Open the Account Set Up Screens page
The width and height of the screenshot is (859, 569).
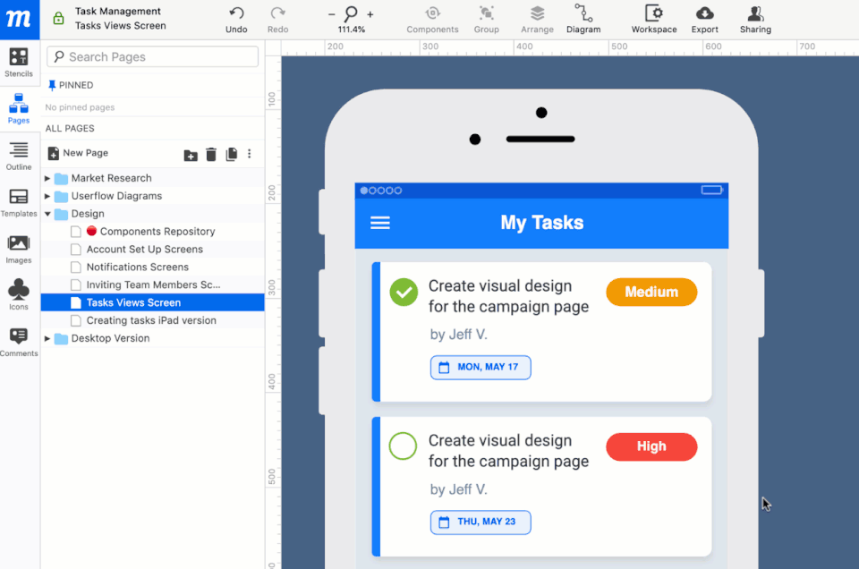tap(152, 250)
